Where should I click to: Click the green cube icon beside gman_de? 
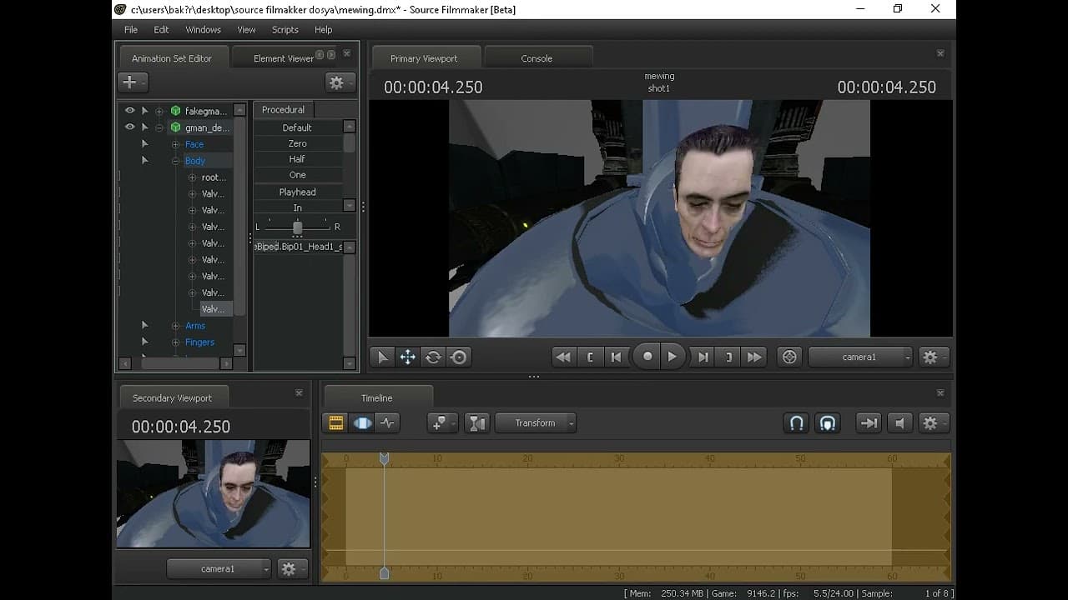[175, 127]
